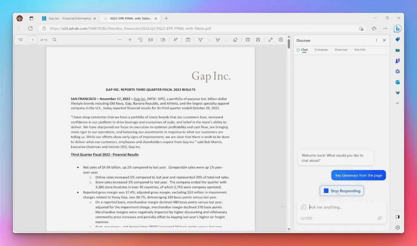Open the PDF table of contents
Image resolution: width=417 pixels, height=246 pixels.
[x=21, y=40]
